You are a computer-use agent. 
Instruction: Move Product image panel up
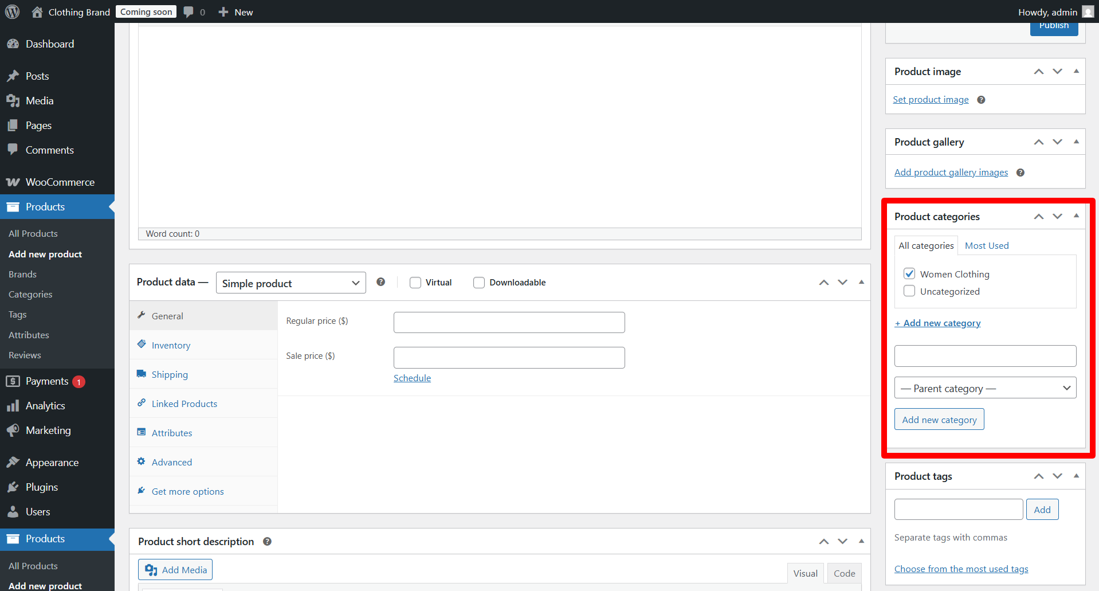(x=1038, y=72)
